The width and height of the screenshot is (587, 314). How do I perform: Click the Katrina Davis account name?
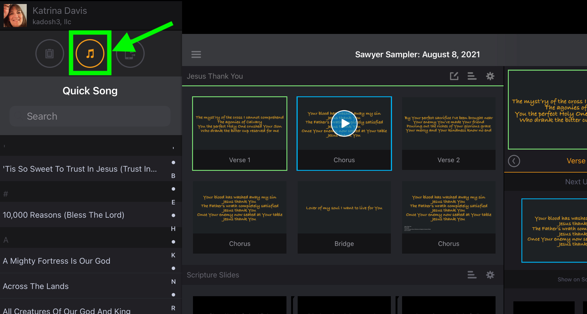pos(60,11)
